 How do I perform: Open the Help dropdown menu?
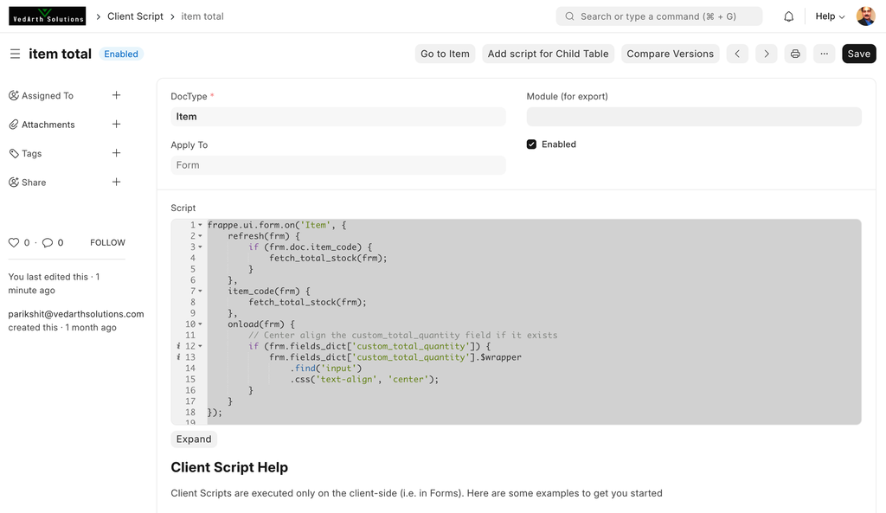pyautogui.click(x=830, y=16)
